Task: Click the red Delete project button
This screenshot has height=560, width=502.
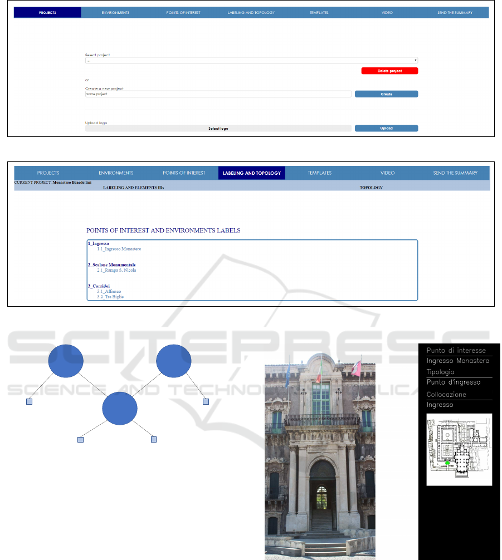Action: point(389,71)
